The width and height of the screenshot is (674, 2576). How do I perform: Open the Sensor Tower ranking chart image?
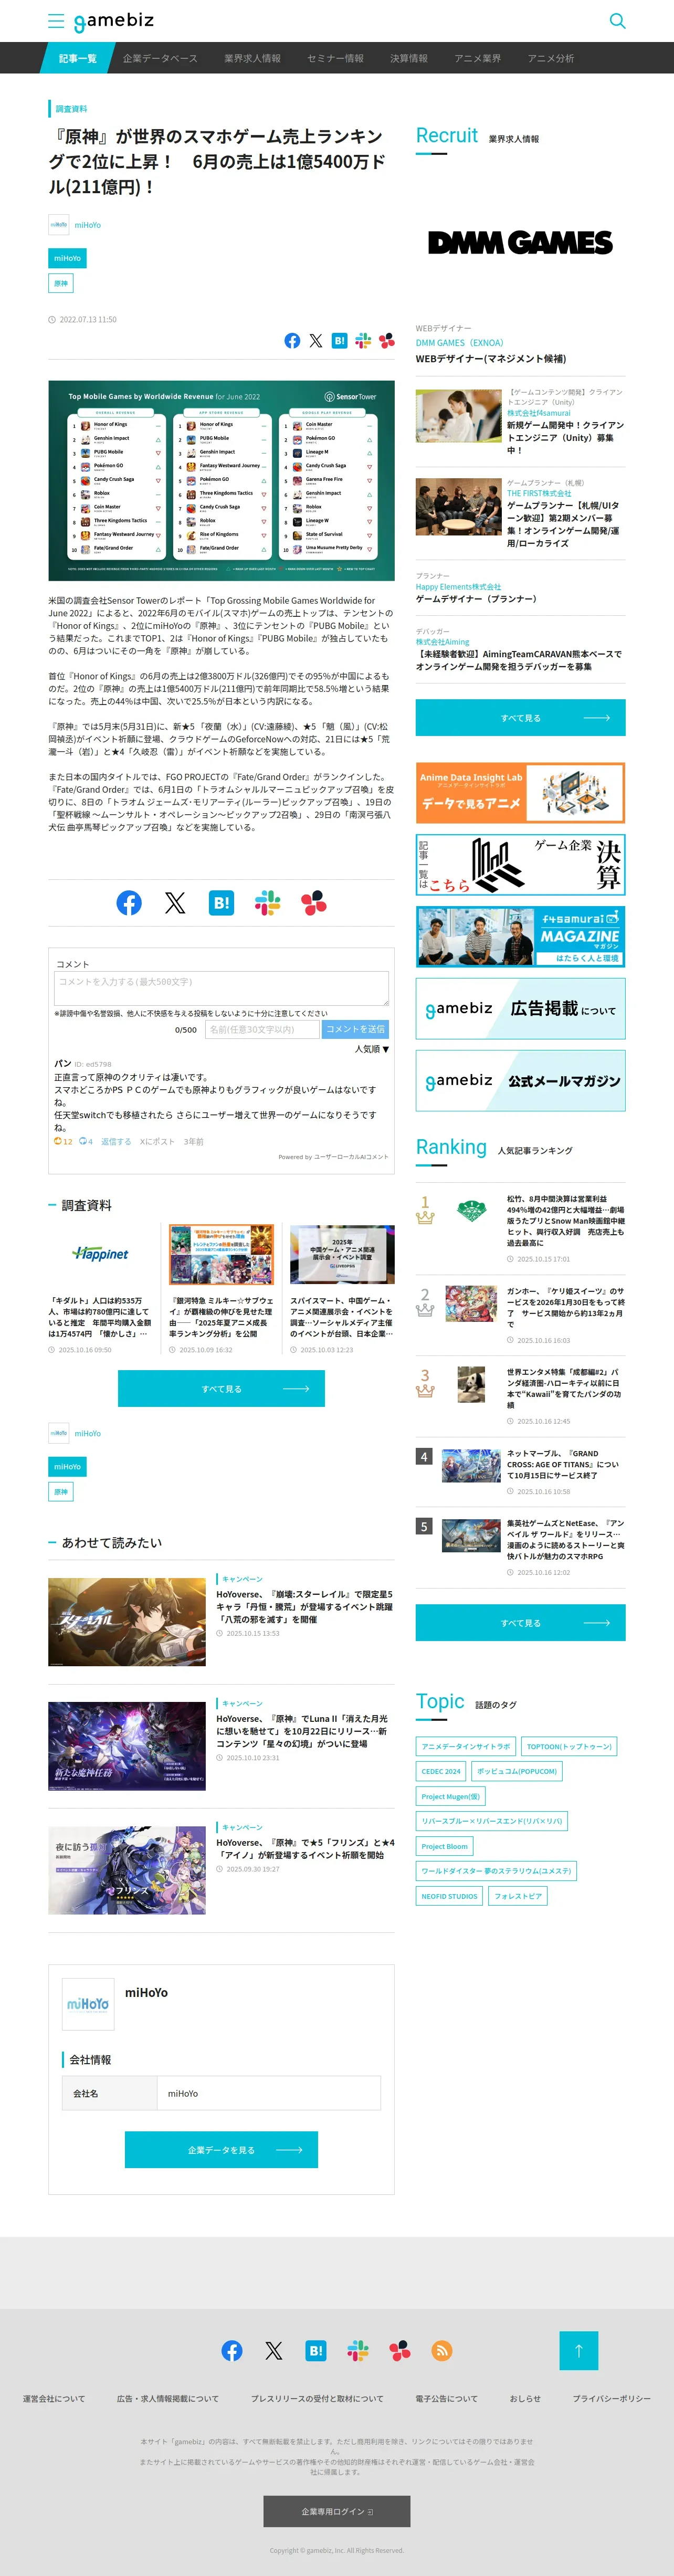click(221, 481)
